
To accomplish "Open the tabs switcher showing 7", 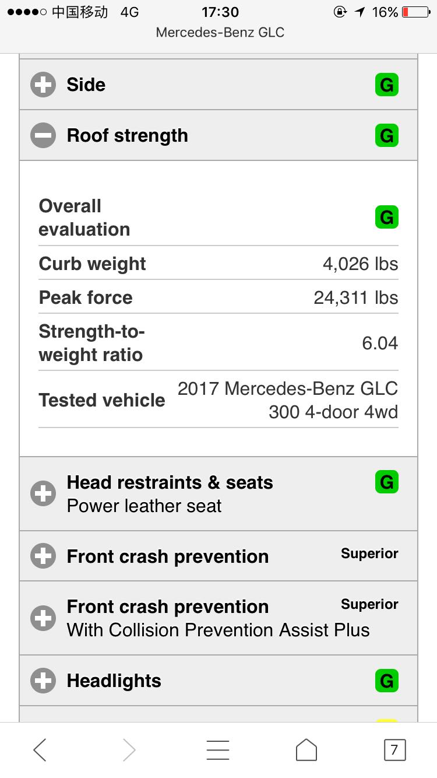I will (394, 749).
